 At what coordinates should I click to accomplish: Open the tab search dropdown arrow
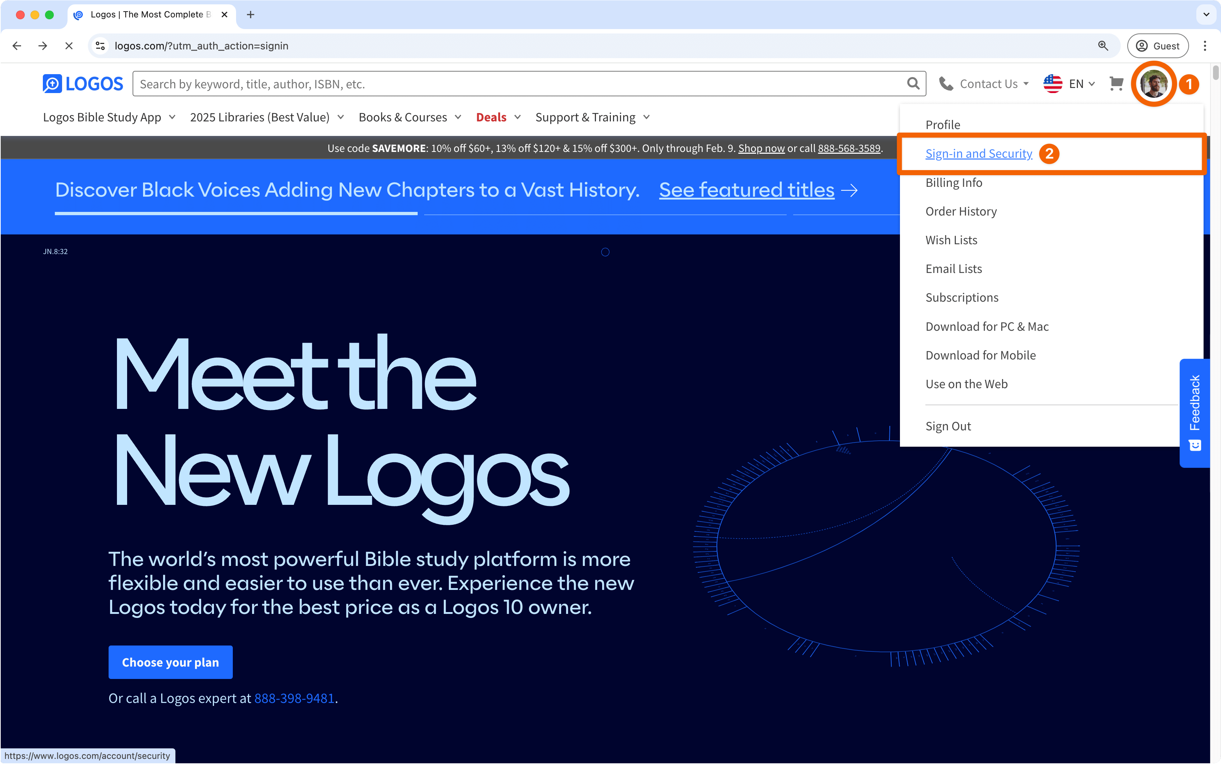point(1206,15)
